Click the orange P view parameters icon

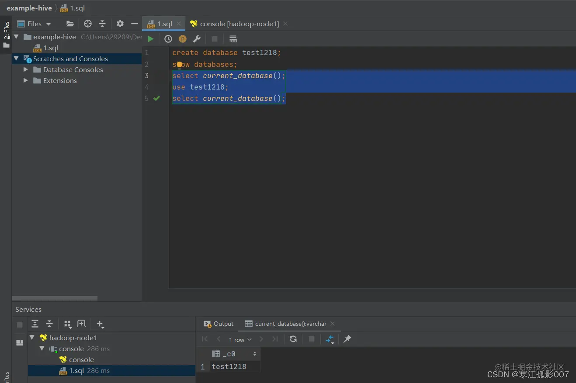(x=183, y=39)
